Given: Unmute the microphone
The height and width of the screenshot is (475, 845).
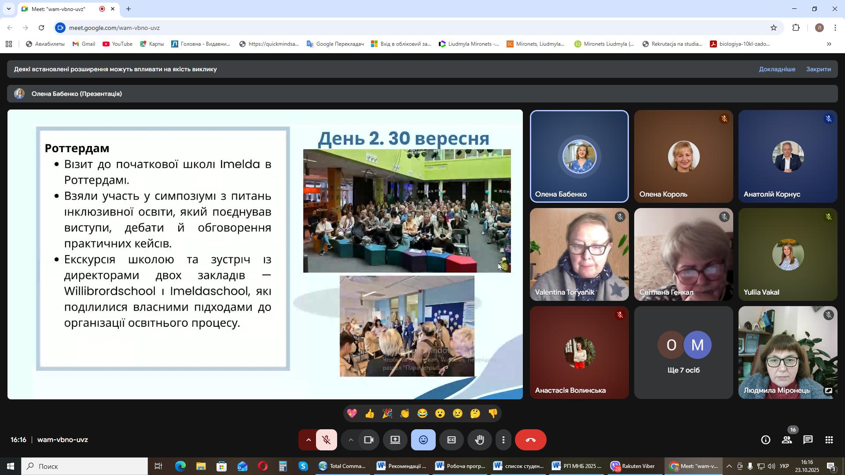Looking at the screenshot, I should (x=326, y=440).
